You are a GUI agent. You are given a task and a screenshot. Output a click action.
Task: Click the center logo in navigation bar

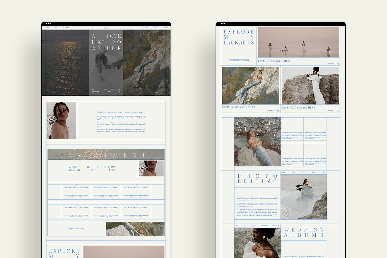[x=106, y=28]
